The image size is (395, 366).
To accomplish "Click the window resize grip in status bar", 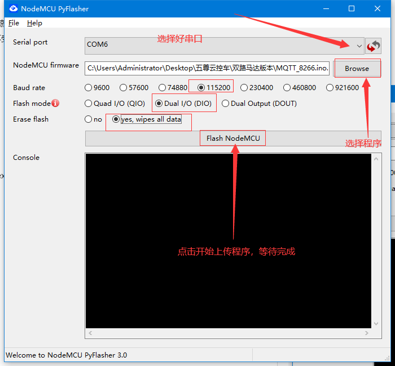I will click(x=387, y=358).
